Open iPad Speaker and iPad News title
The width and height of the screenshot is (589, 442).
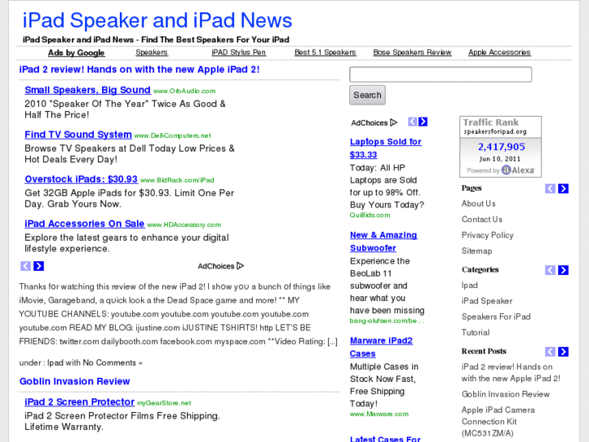(157, 20)
